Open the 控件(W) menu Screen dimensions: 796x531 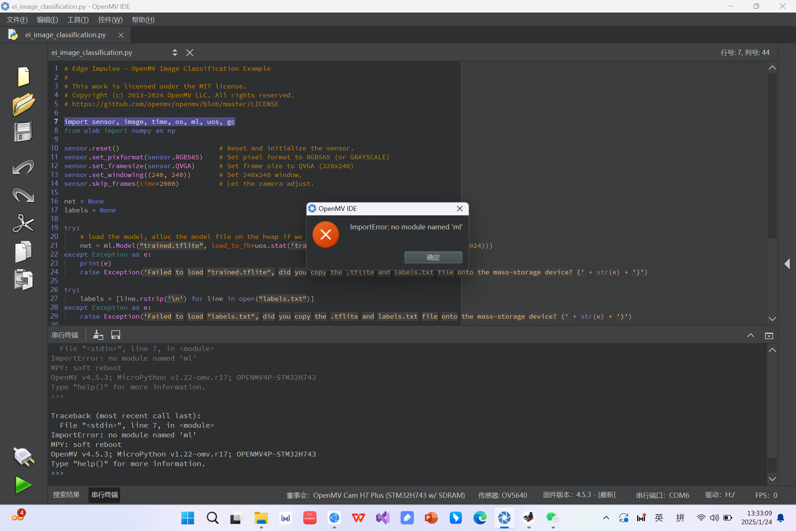coord(110,20)
